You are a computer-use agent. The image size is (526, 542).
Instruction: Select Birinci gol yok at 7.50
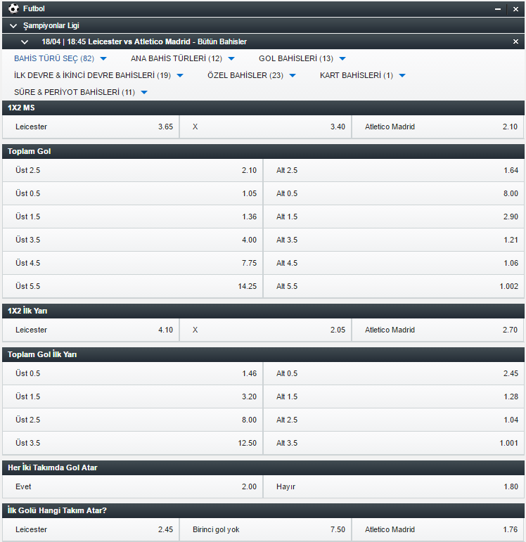click(x=265, y=529)
